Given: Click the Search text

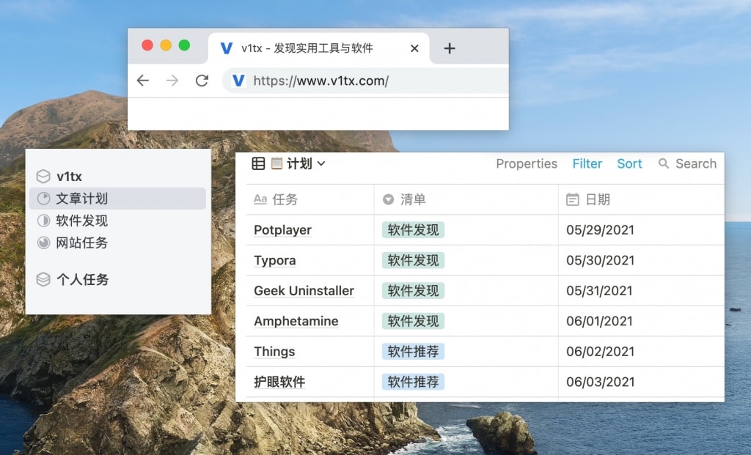Looking at the screenshot, I should (x=696, y=163).
